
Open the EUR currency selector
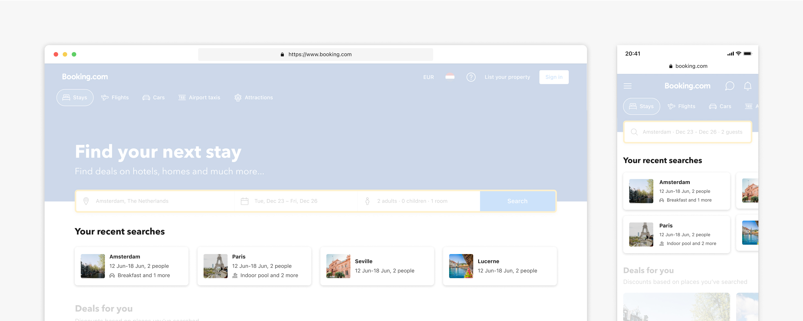point(428,77)
